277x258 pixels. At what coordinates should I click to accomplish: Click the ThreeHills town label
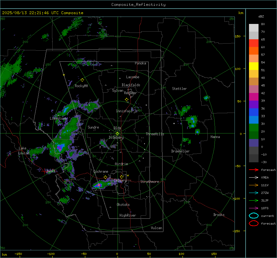click(155, 134)
